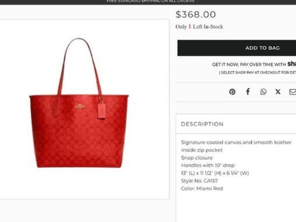The width and height of the screenshot is (296, 222).
Task: Share the bag via WhatsApp
Action: tap(263, 92)
